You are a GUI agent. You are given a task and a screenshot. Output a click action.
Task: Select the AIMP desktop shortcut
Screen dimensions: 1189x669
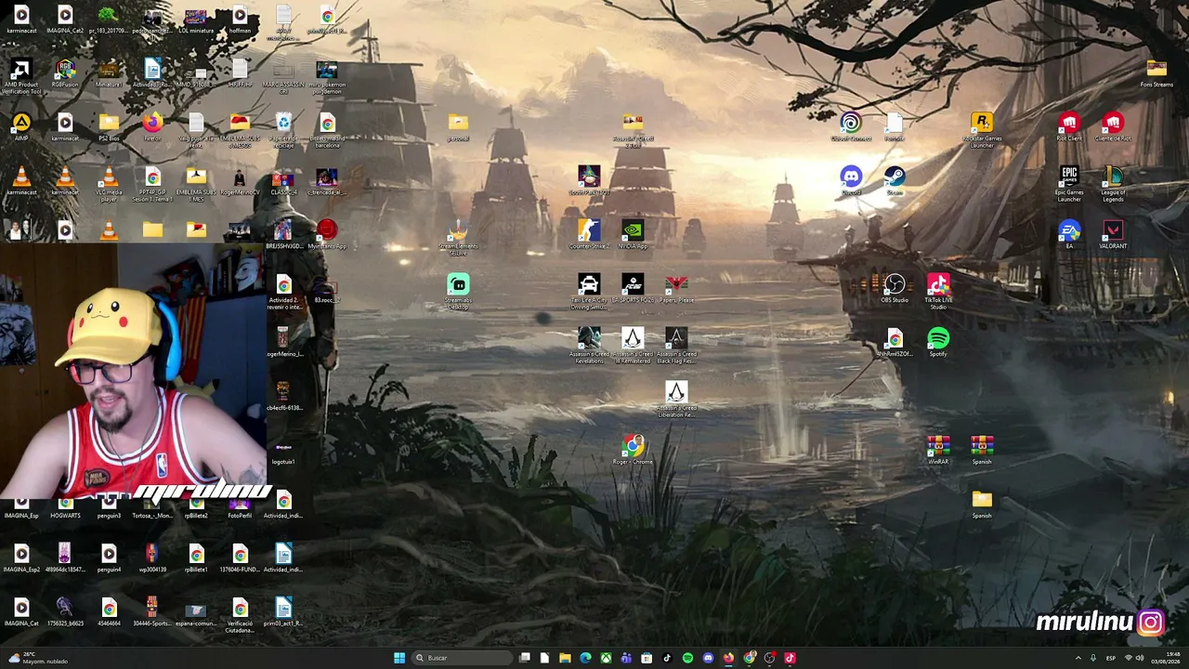pos(21,127)
